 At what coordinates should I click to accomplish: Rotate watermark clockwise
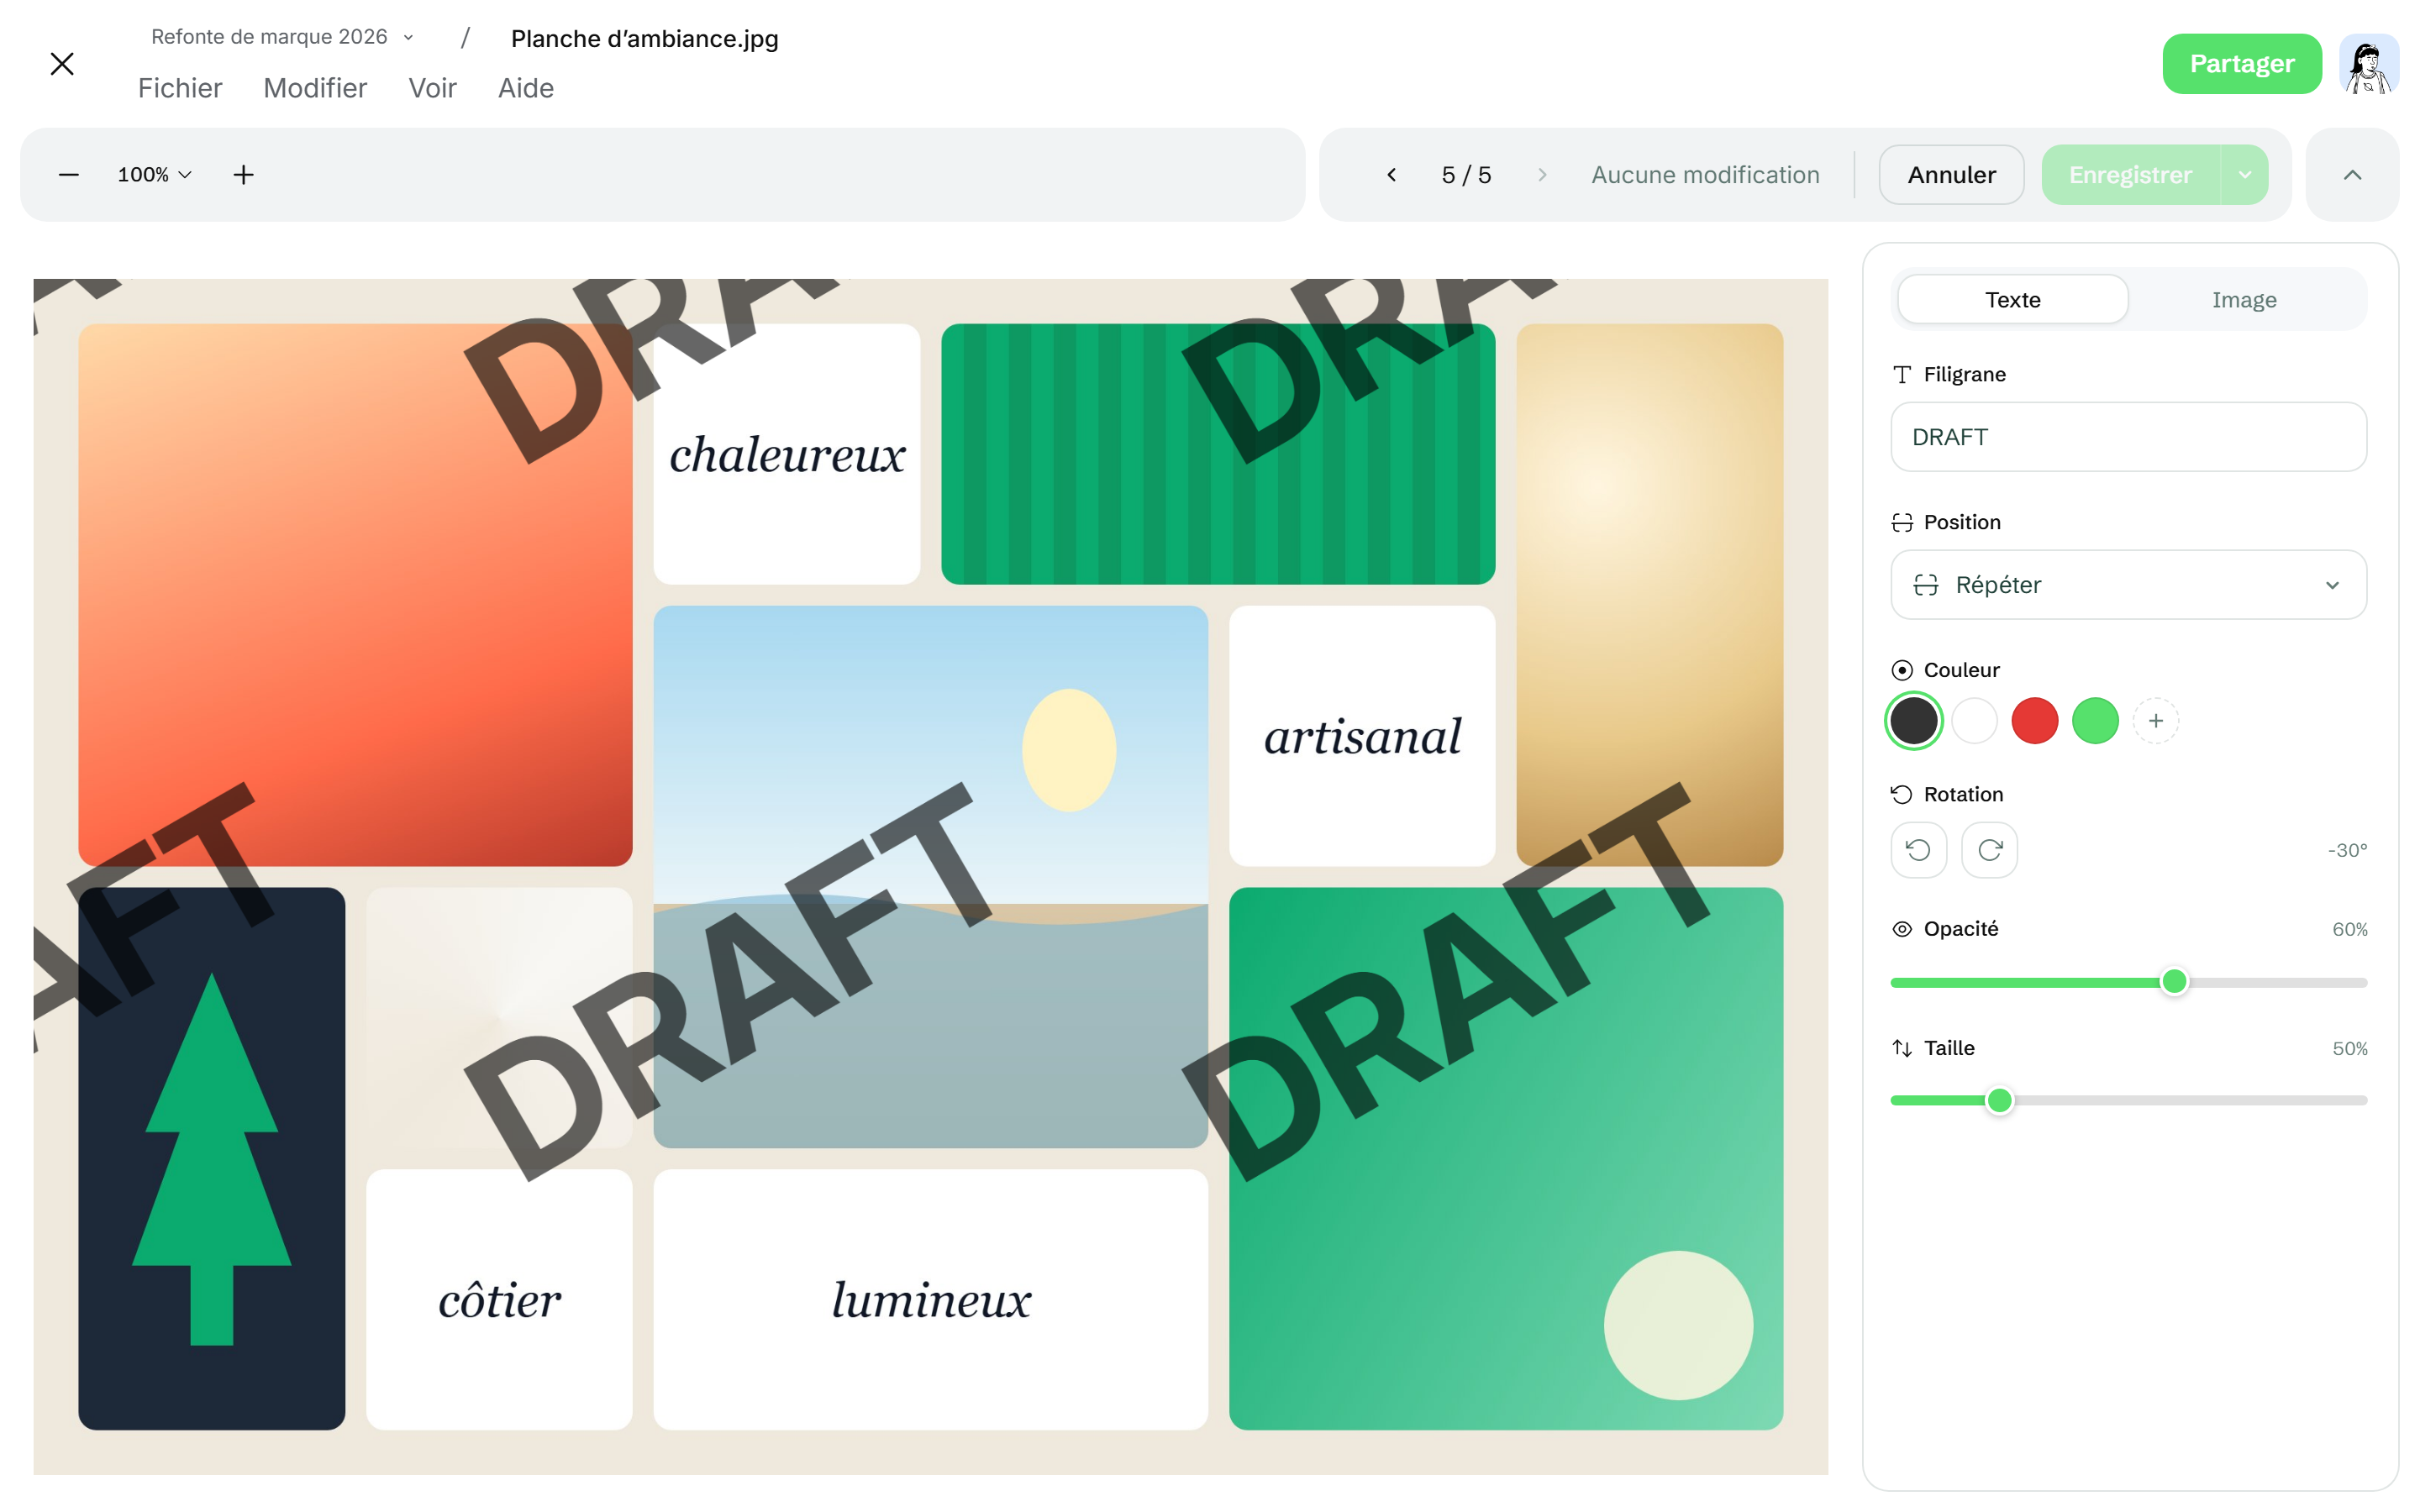(1989, 850)
